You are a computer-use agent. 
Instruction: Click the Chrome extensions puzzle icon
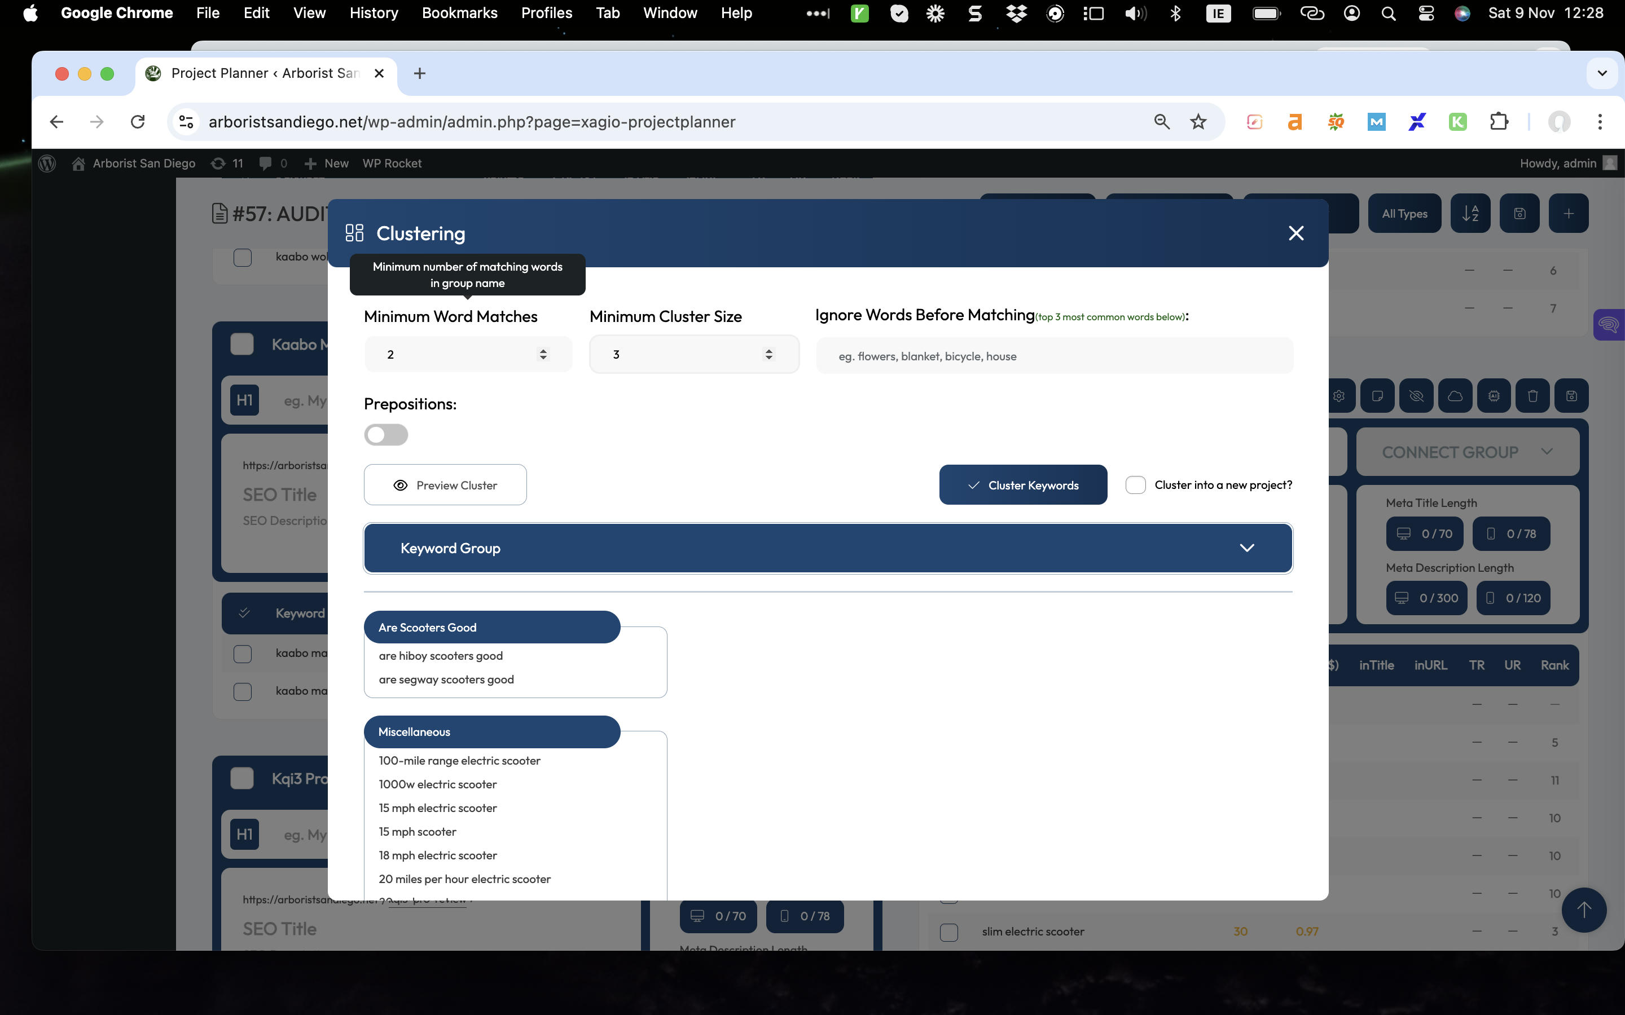(1499, 121)
